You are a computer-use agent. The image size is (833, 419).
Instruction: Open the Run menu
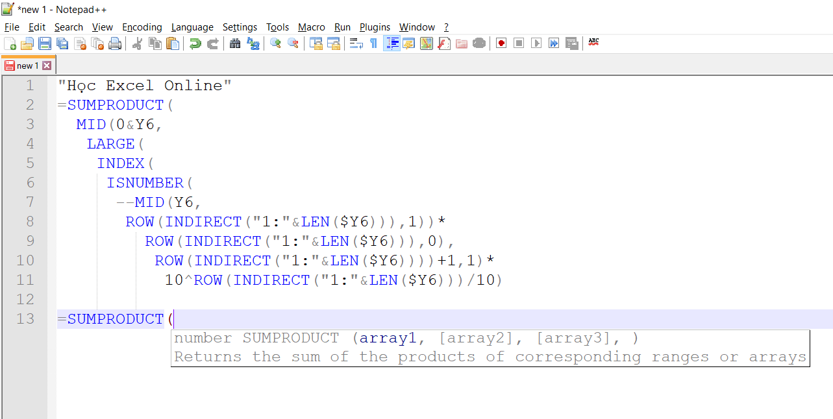(342, 27)
